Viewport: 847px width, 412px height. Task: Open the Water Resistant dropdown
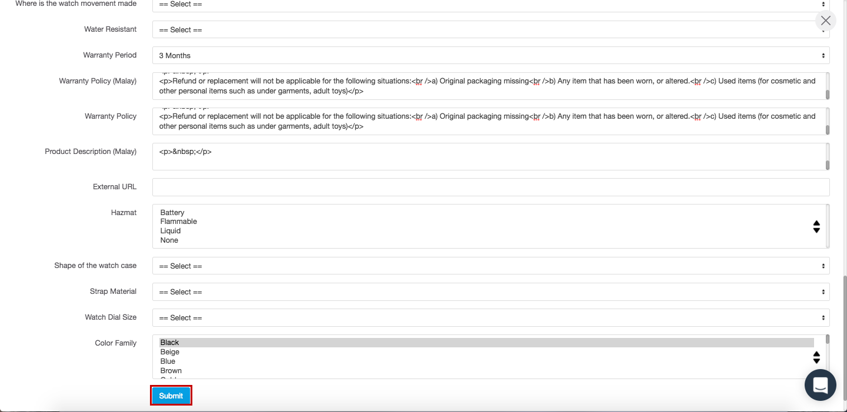(491, 29)
